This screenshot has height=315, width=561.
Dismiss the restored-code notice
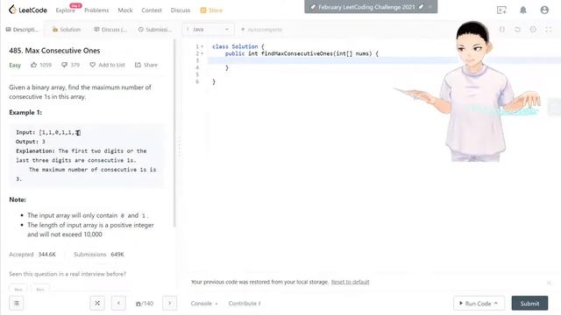pos(549,283)
